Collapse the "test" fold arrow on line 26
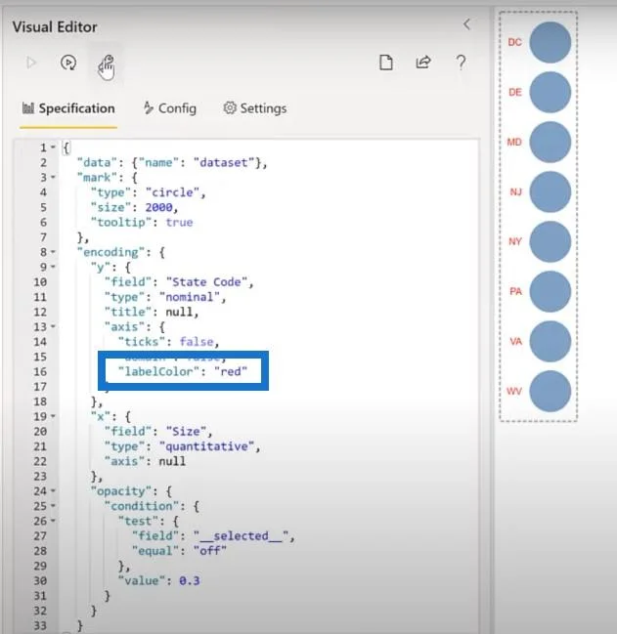Screen dimensions: 617x634 pyautogui.click(x=53, y=522)
